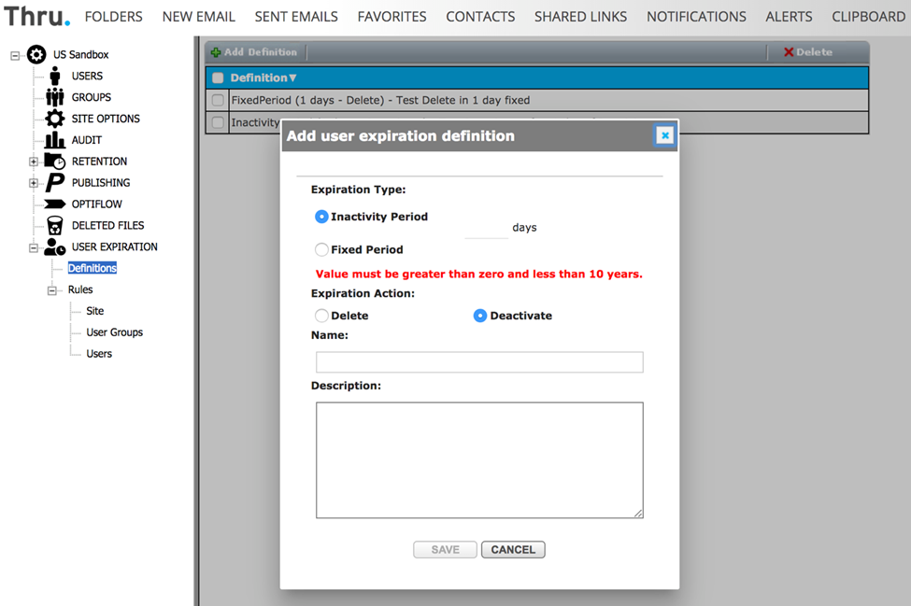The height and width of the screenshot is (606, 911).
Task: Click the Audit bar chart icon
Action: (x=55, y=140)
